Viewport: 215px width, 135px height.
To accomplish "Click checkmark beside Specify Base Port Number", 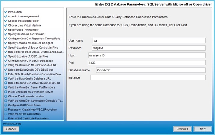I will click(6, 30).
